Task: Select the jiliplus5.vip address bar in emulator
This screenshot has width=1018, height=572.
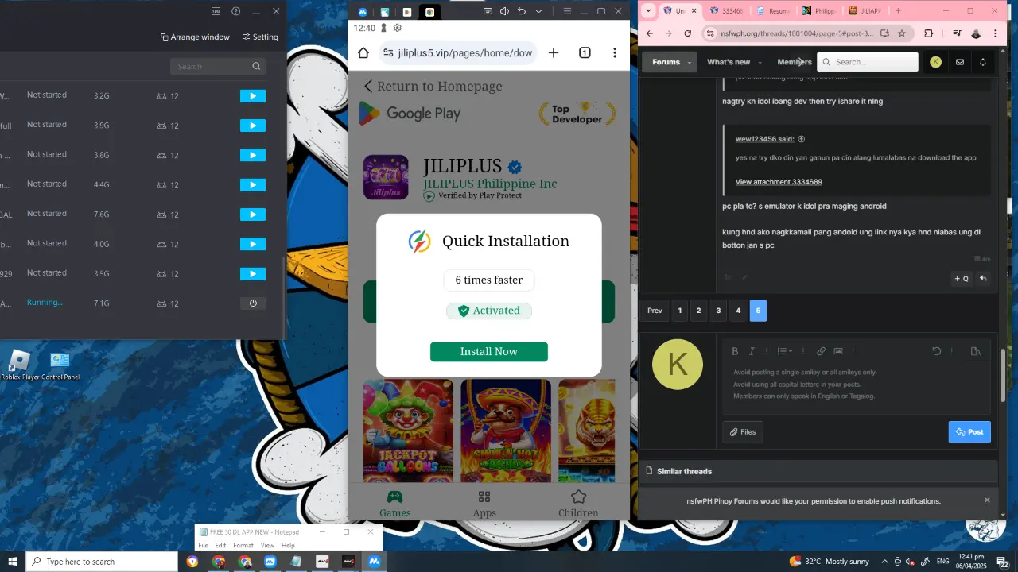Action: [457, 52]
